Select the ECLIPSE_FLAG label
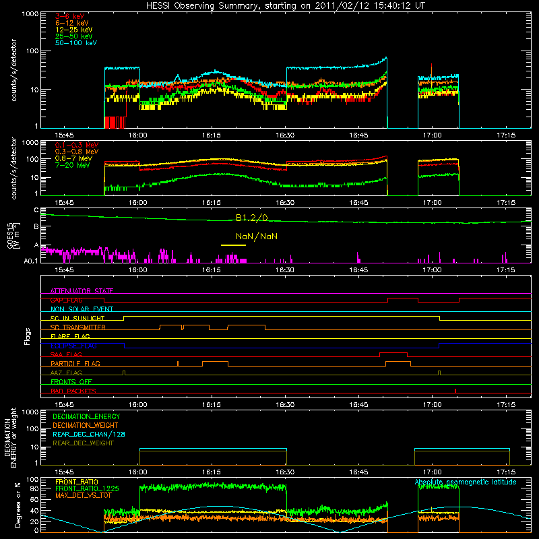Viewport: 539px width, 539px height. (x=73, y=346)
